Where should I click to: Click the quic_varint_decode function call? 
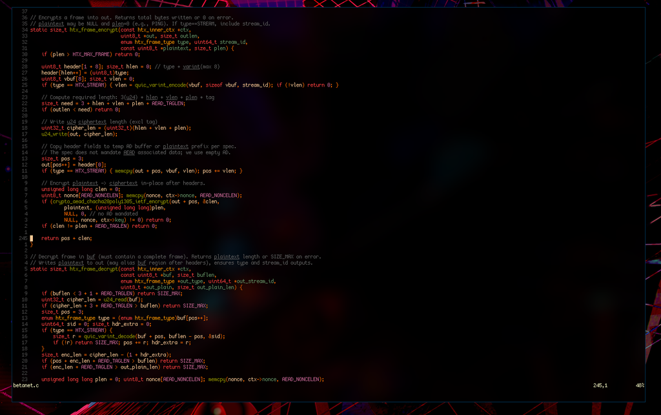tap(109, 336)
